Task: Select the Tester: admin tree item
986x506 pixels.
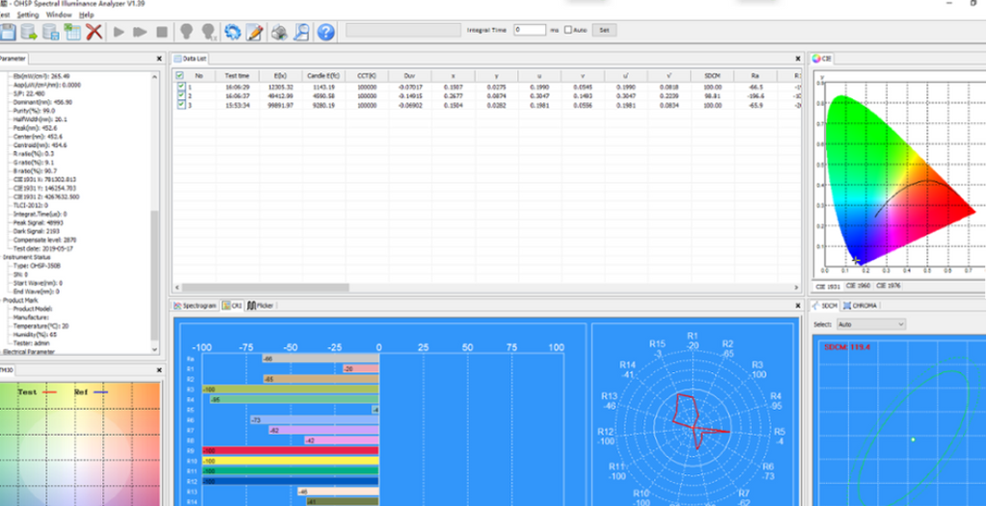Action: [32, 343]
